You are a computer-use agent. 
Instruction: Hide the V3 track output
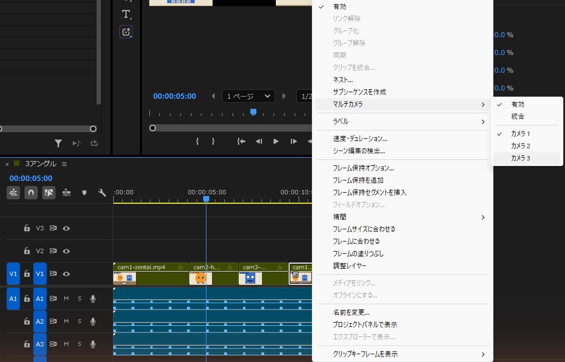[66, 228]
